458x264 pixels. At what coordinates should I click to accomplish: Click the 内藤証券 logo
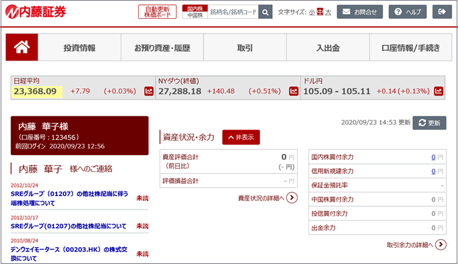(36, 11)
